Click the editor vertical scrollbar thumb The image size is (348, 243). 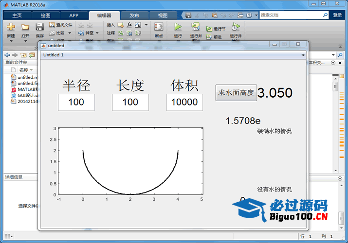(x=335, y=86)
